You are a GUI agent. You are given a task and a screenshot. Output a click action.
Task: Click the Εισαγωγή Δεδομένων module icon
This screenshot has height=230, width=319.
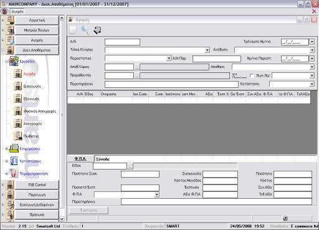[10, 204]
